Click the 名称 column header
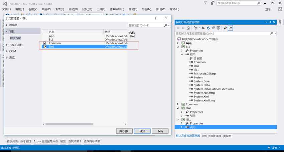This screenshot has height=152, width=284. click(x=76, y=32)
